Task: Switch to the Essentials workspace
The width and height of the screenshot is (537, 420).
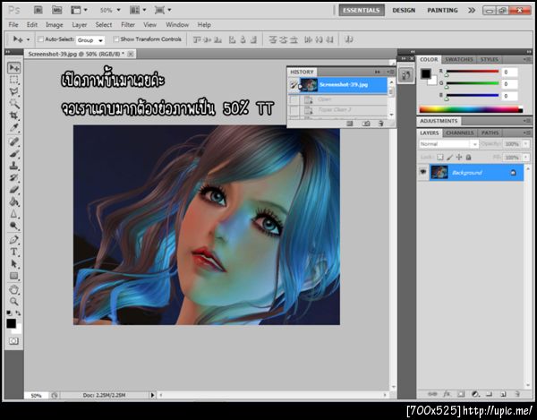Action: (362, 10)
